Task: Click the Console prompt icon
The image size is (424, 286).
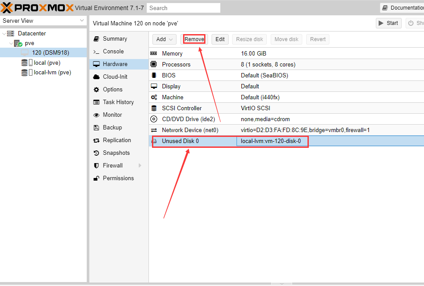Action: (x=96, y=52)
